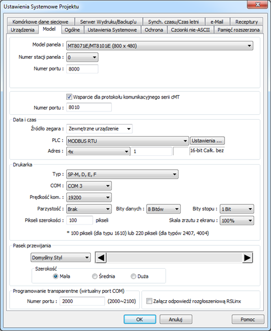
Task: Expand the COM 3 port dropdown
Action: [x=89, y=186]
